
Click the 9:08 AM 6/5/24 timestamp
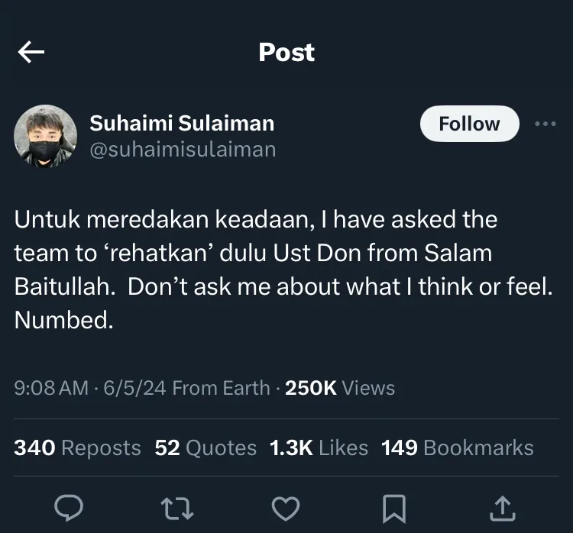click(90, 388)
